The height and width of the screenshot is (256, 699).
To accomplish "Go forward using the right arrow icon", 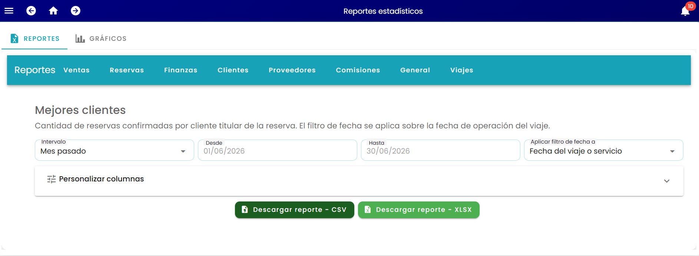I will (x=76, y=11).
